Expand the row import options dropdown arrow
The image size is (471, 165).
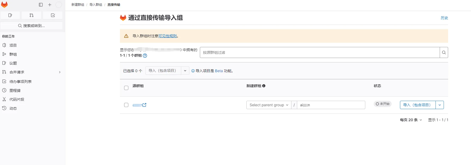click(x=440, y=105)
